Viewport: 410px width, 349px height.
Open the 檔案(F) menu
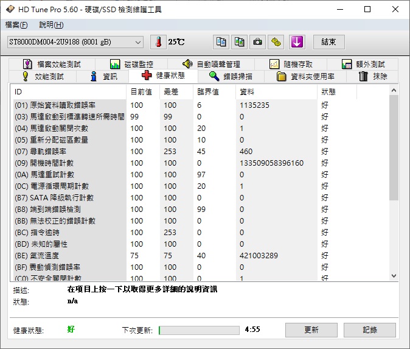[16, 25]
